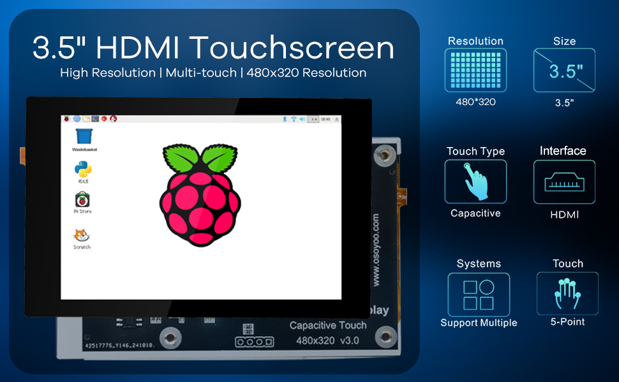Click the Systems squares-and-circle icon
The image size is (619, 382).
(479, 295)
